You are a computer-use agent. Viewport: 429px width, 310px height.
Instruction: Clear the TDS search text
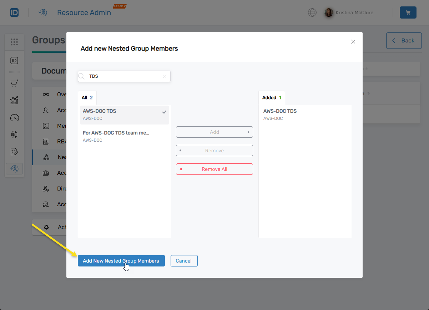pos(165,76)
